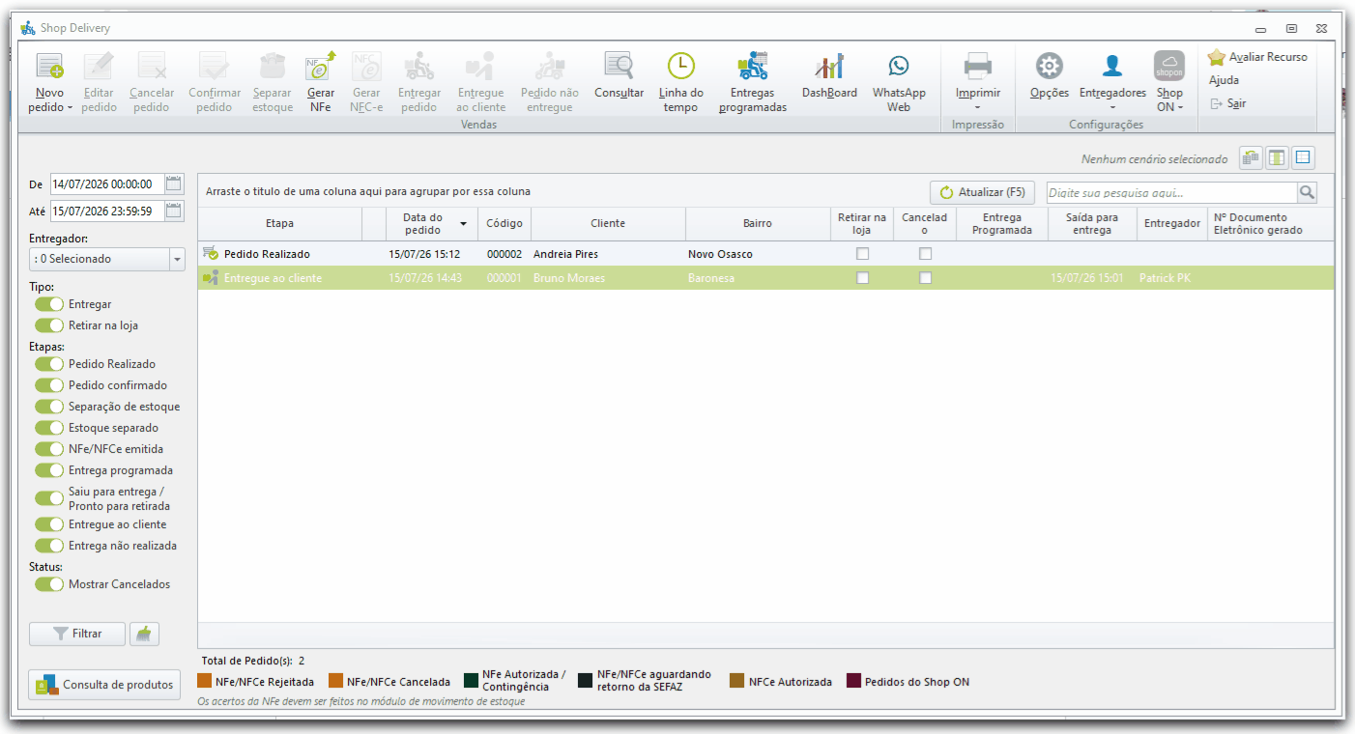The width and height of the screenshot is (1355, 734).
Task: Click the Editar pedido toolbar icon
Action: click(99, 66)
